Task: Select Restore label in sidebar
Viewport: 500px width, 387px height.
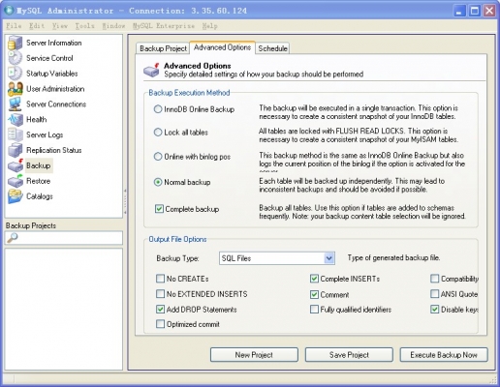Action: coord(38,181)
